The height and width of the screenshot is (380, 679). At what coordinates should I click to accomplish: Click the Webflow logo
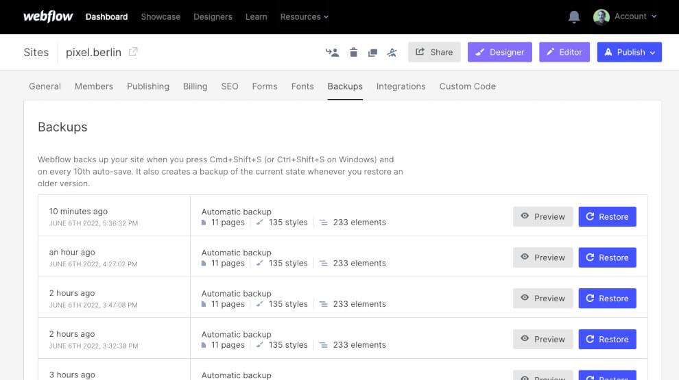[x=48, y=16]
